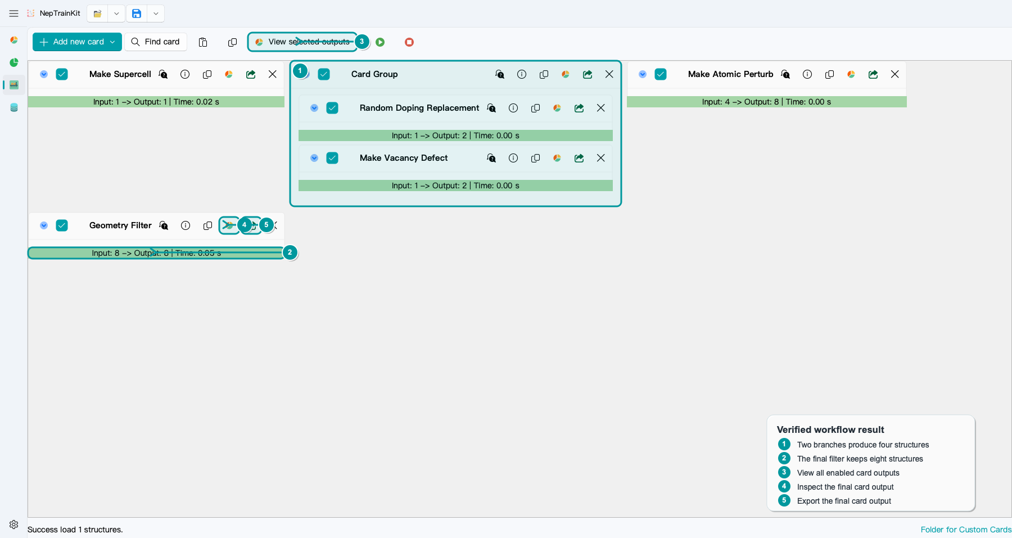Close the Make Atomic Perturb card
1012x538 pixels.
coord(895,74)
